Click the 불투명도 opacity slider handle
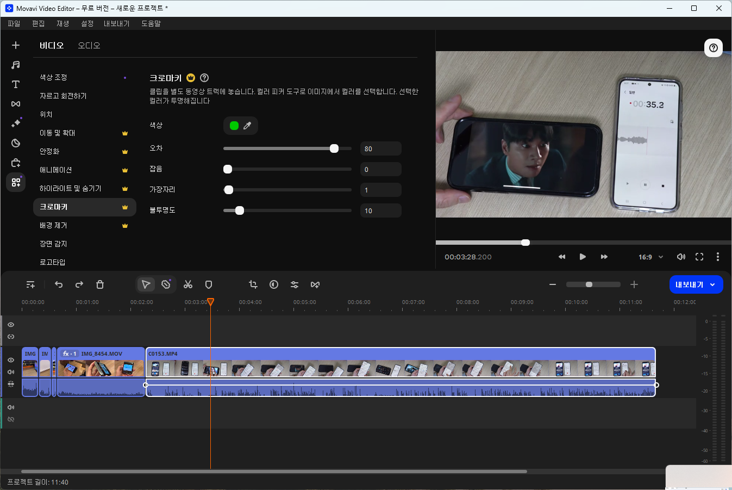The image size is (732, 490). click(x=240, y=210)
